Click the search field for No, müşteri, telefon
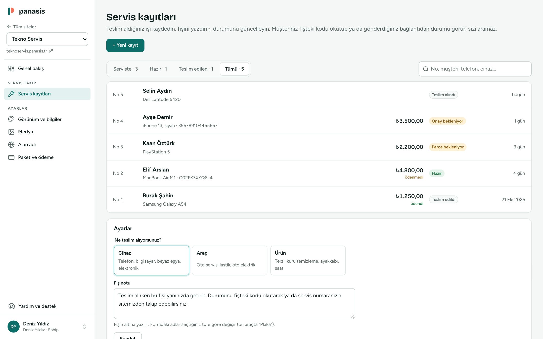543x339 pixels. (475, 69)
